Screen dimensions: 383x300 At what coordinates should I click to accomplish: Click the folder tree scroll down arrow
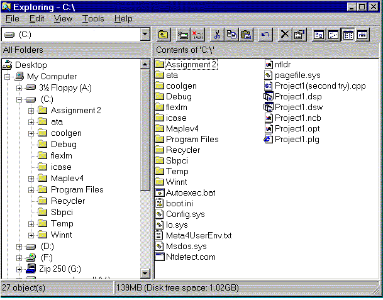145,273
